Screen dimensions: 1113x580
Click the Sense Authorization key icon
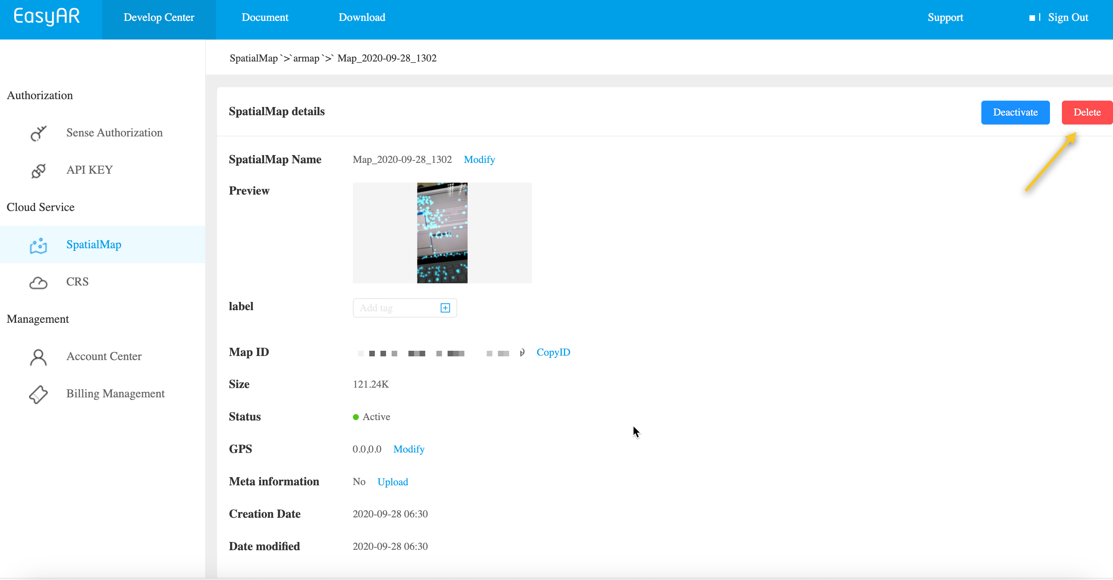point(38,133)
